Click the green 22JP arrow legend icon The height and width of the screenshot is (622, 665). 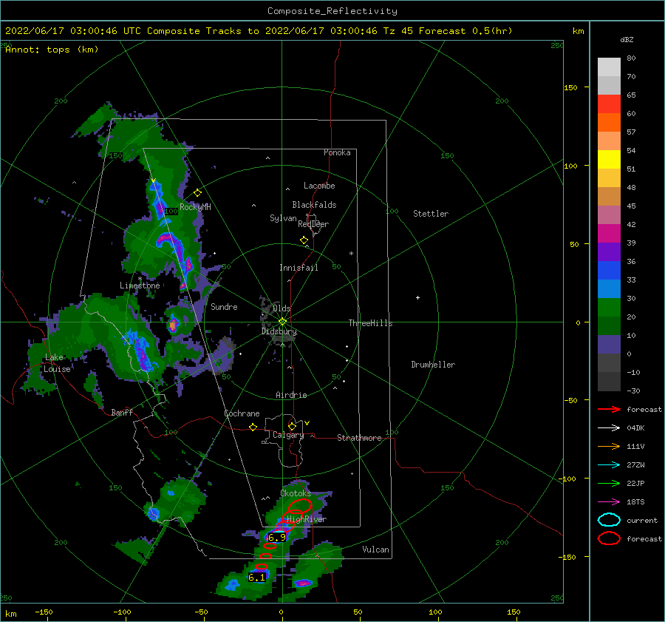[x=609, y=483]
